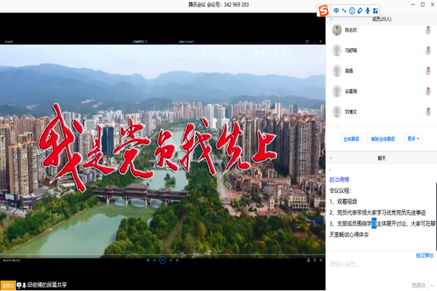Click the muted mic icon beside 谷霍旭
Viewport: 437px width, 291px height.
(x=428, y=92)
